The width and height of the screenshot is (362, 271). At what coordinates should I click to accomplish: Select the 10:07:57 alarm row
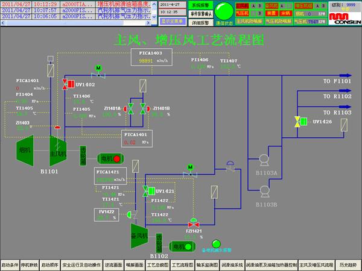76,10
